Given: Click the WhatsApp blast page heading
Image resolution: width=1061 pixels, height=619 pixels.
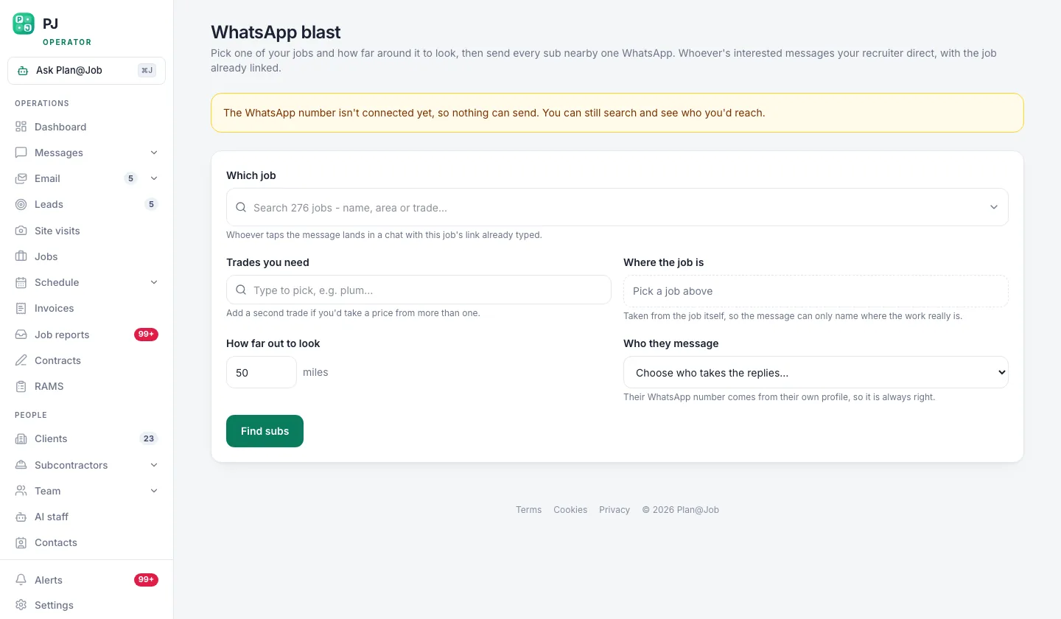Looking at the screenshot, I should (276, 32).
